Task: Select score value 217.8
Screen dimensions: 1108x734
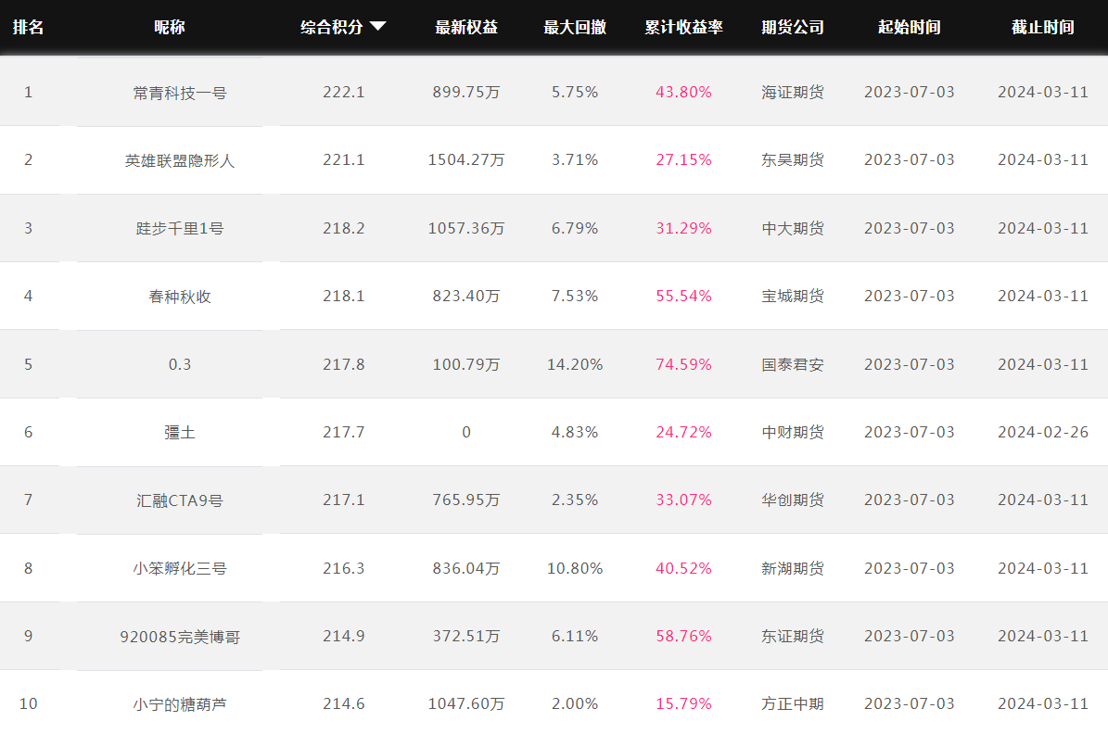Action: [x=343, y=364]
